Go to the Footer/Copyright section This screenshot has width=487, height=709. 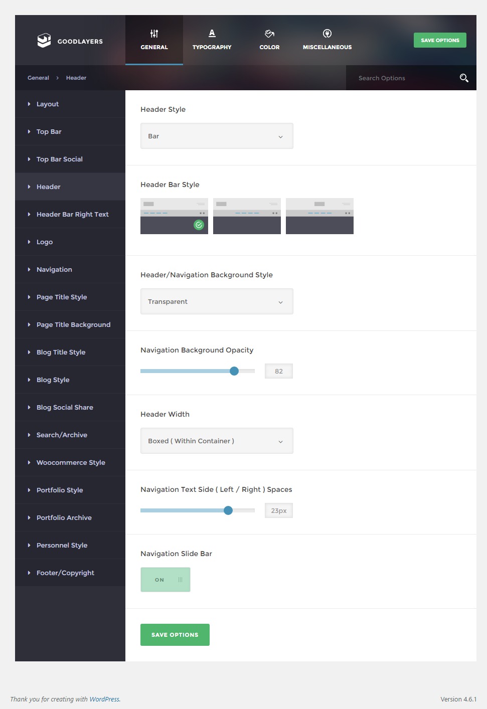click(x=65, y=573)
